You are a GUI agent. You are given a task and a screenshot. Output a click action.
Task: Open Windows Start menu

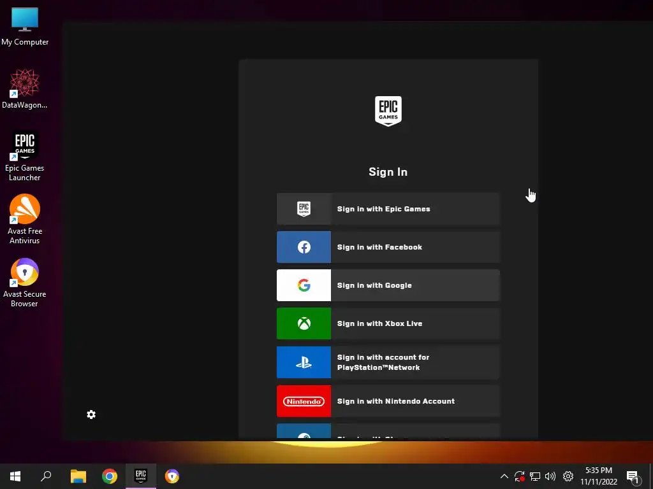point(15,476)
